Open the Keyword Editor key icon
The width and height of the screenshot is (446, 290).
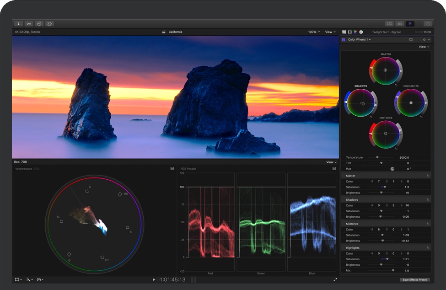[29, 23]
